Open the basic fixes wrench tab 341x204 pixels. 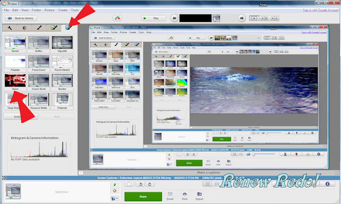[10, 28]
